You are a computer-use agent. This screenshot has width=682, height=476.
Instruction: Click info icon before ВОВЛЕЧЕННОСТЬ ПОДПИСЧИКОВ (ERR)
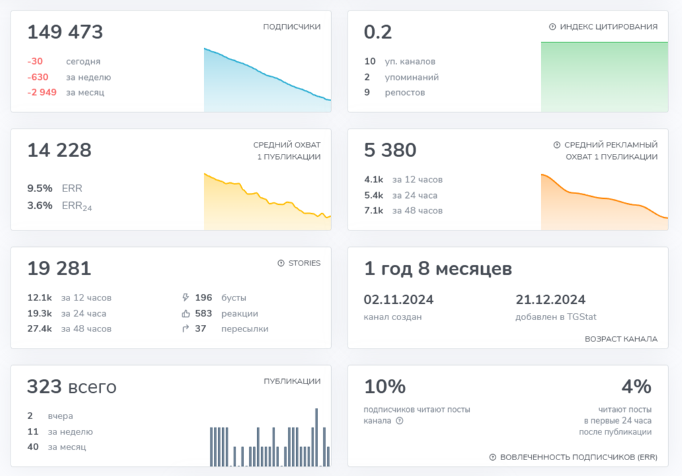click(x=493, y=457)
